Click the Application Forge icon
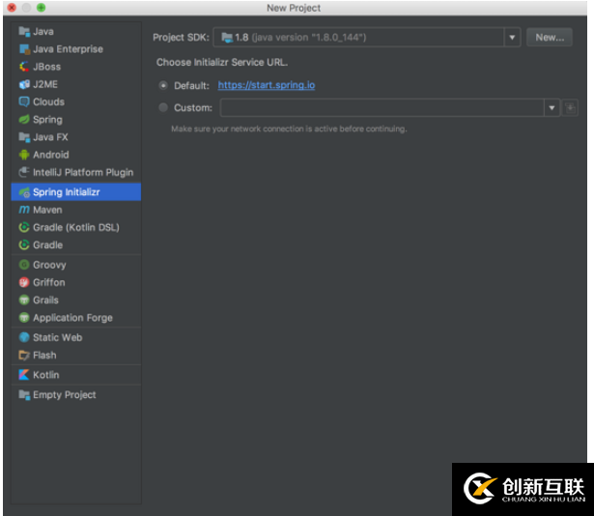Image resolution: width=594 pixels, height=516 pixels. pos(24,318)
